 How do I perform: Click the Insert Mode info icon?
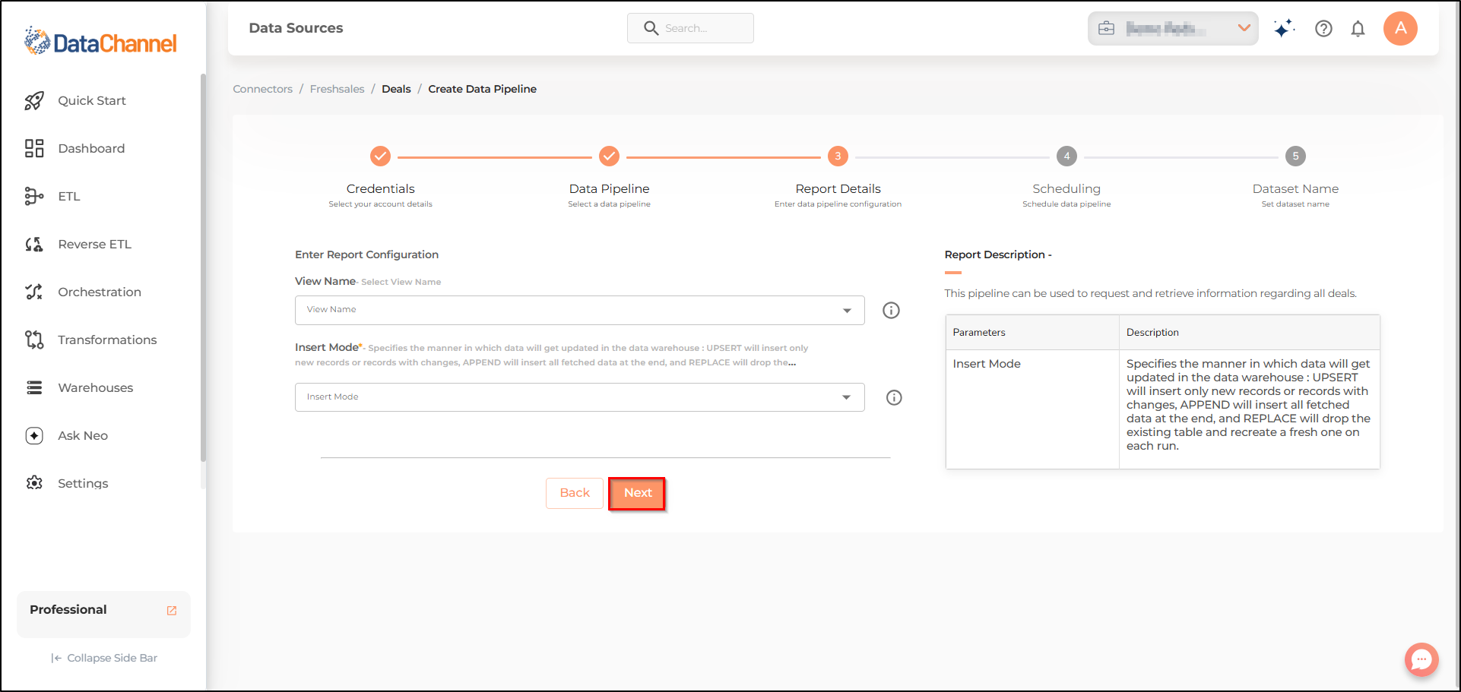point(894,397)
